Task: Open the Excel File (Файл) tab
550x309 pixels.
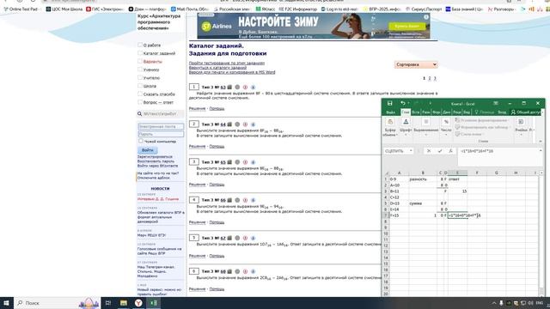Action: coord(390,112)
